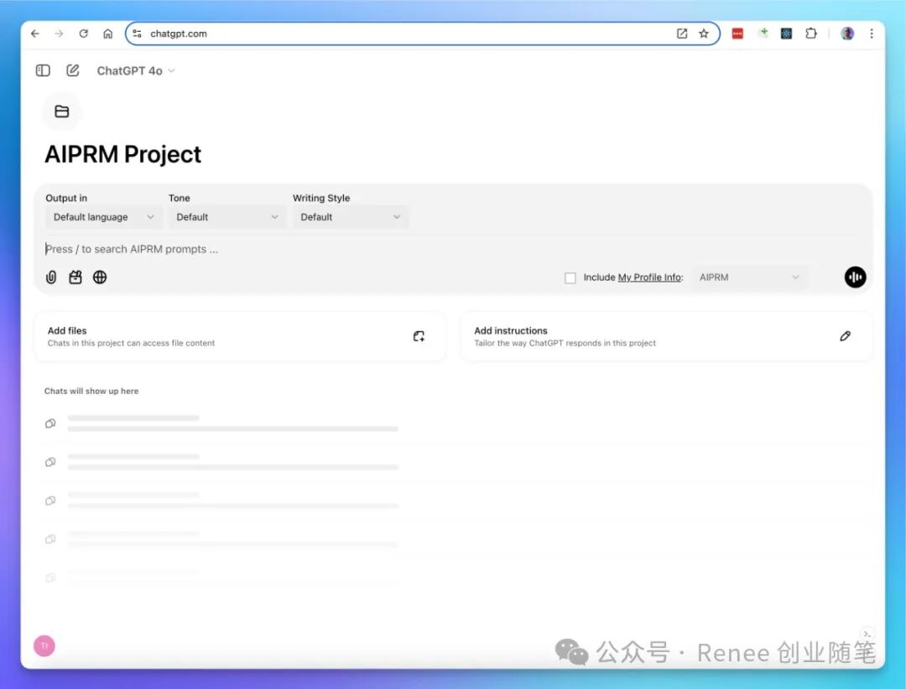Image resolution: width=906 pixels, height=689 pixels.
Task: Click the AIPRM Project title
Action: point(123,154)
